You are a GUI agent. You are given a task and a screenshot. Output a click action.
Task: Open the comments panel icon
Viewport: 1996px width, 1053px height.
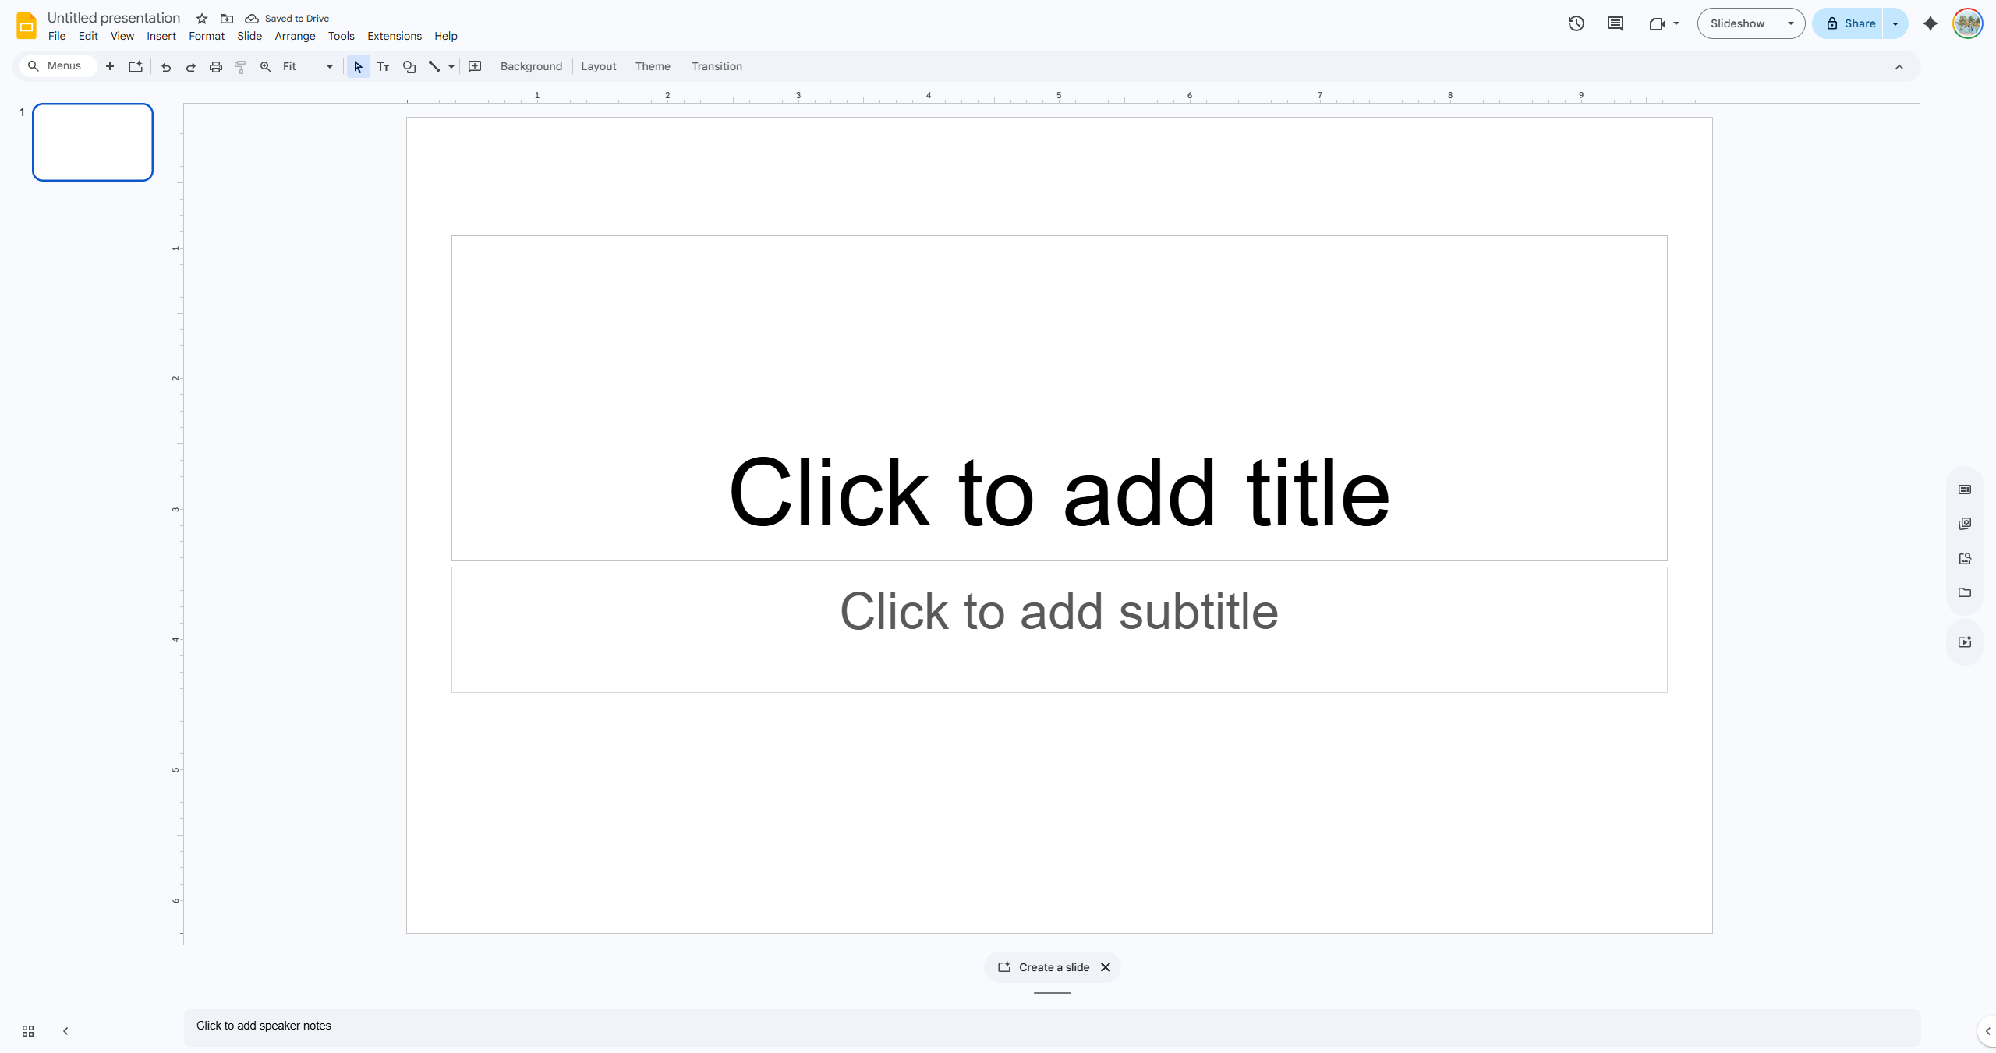(x=1615, y=23)
